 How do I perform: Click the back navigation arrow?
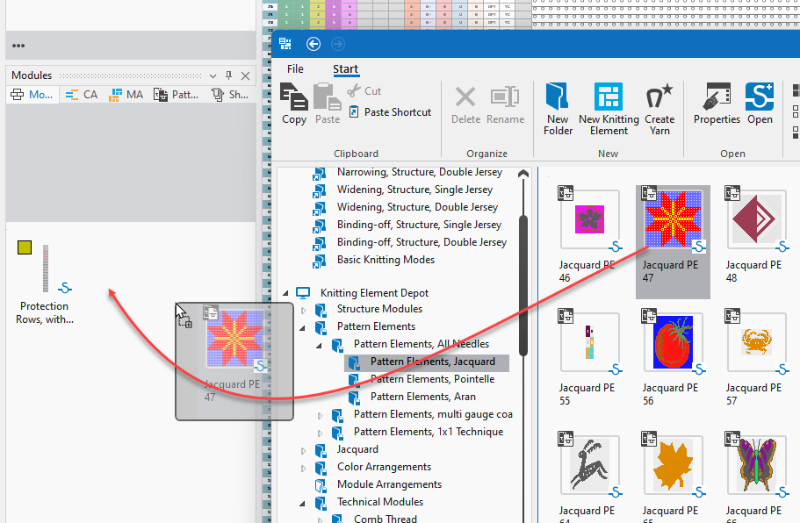314,44
